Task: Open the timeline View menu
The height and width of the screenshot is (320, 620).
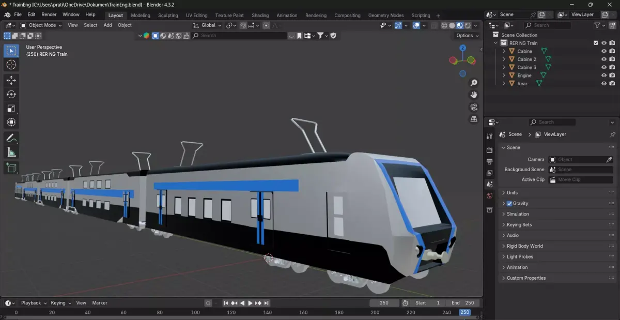Action: [x=81, y=303]
